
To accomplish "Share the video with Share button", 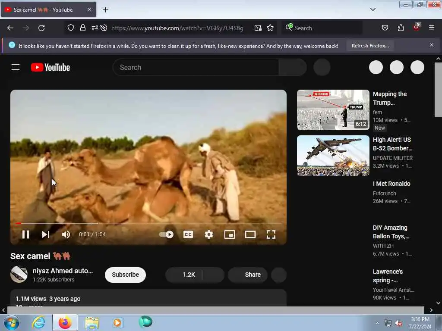I will [248, 275].
